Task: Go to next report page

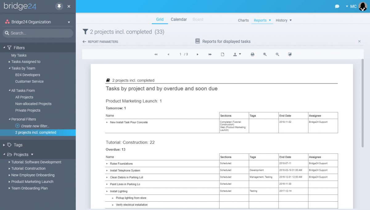Action: tap(198, 54)
